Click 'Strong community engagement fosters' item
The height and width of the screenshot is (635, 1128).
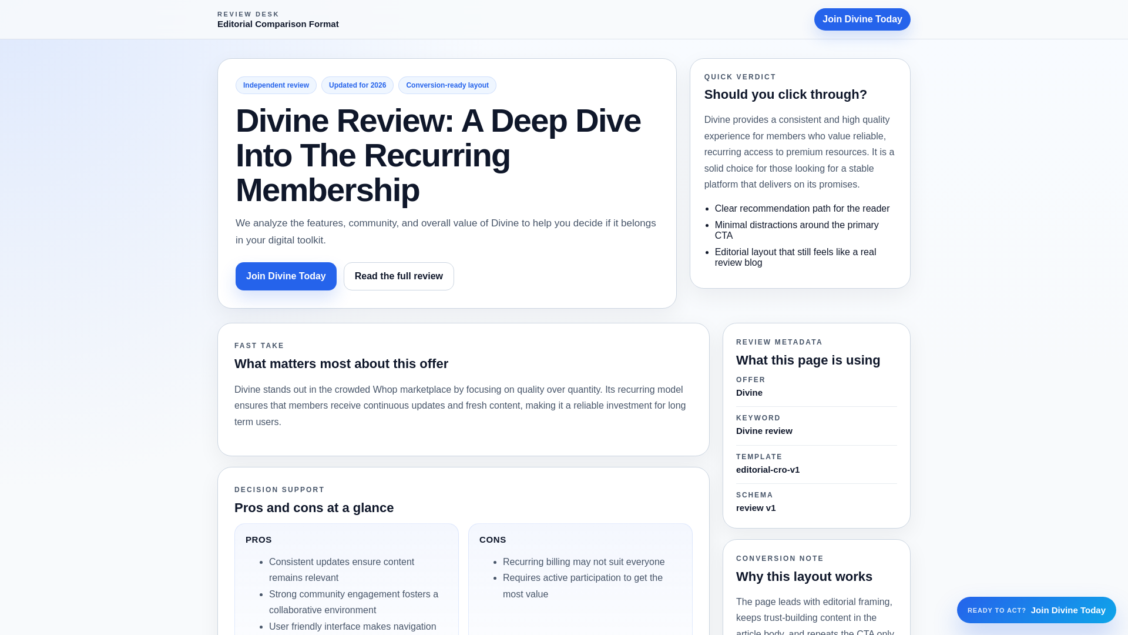tap(354, 602)
